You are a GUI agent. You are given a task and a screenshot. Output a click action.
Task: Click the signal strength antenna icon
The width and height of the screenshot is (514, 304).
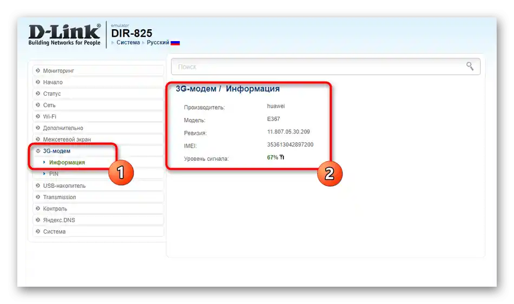tap(282, 157)
